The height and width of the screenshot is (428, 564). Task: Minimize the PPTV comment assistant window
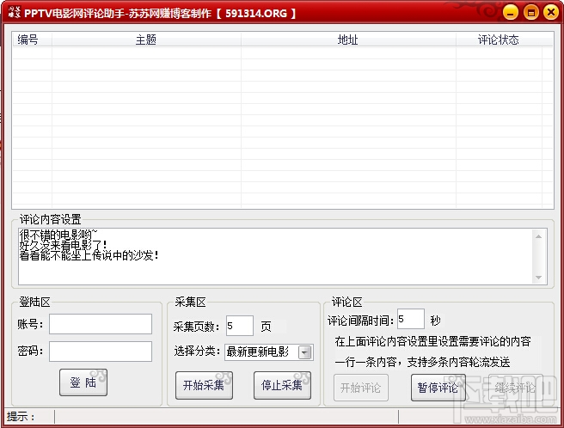pyautogui.click(x=511, y=13)
